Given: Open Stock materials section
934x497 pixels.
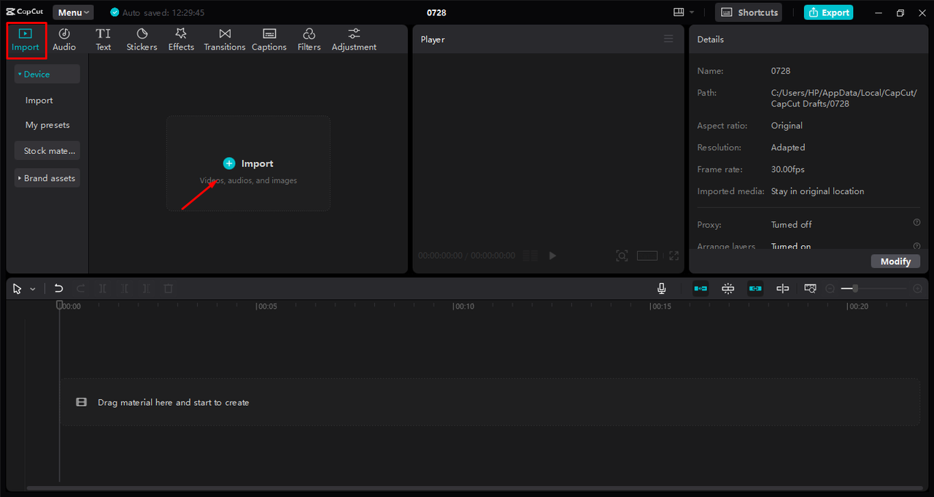Looking at the screenshot, I should tap(47, 151).
